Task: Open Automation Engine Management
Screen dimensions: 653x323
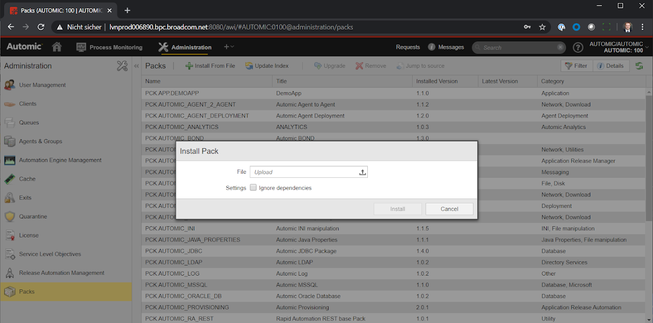Action: coord(66,160)
